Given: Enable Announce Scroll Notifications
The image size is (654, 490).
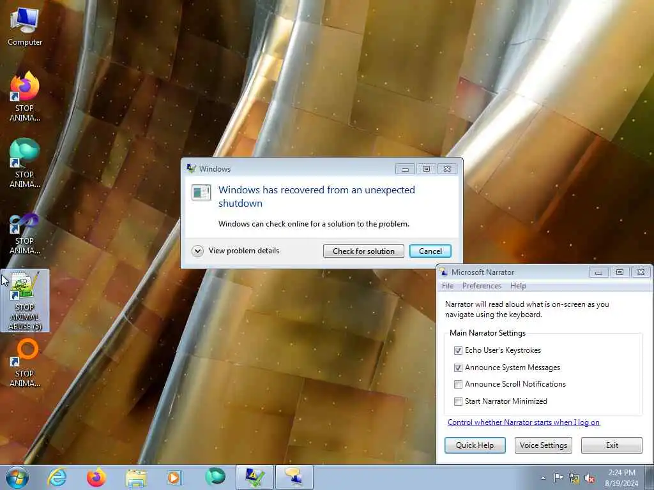Looking at the screenshot, I should [x=458, y=384].
